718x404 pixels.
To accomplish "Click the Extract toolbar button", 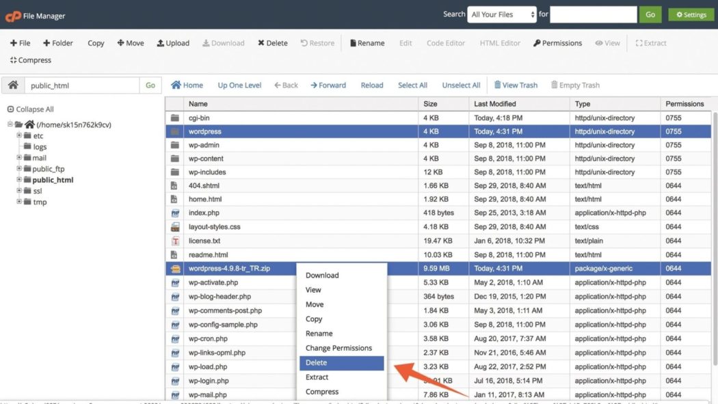I will (x=651, y=43).
